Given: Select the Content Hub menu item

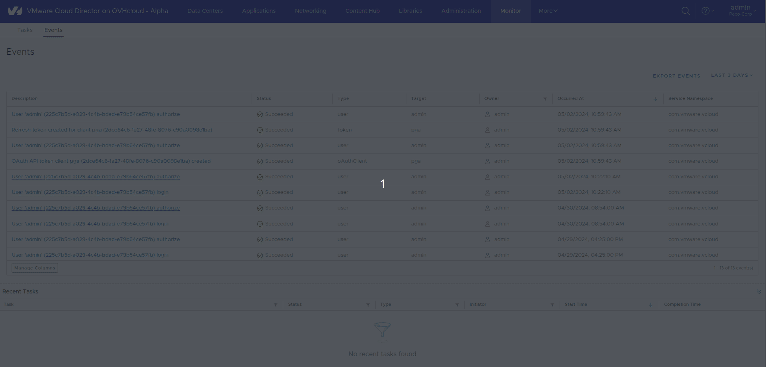Looking at the screenshot, I should coord(362,11).
